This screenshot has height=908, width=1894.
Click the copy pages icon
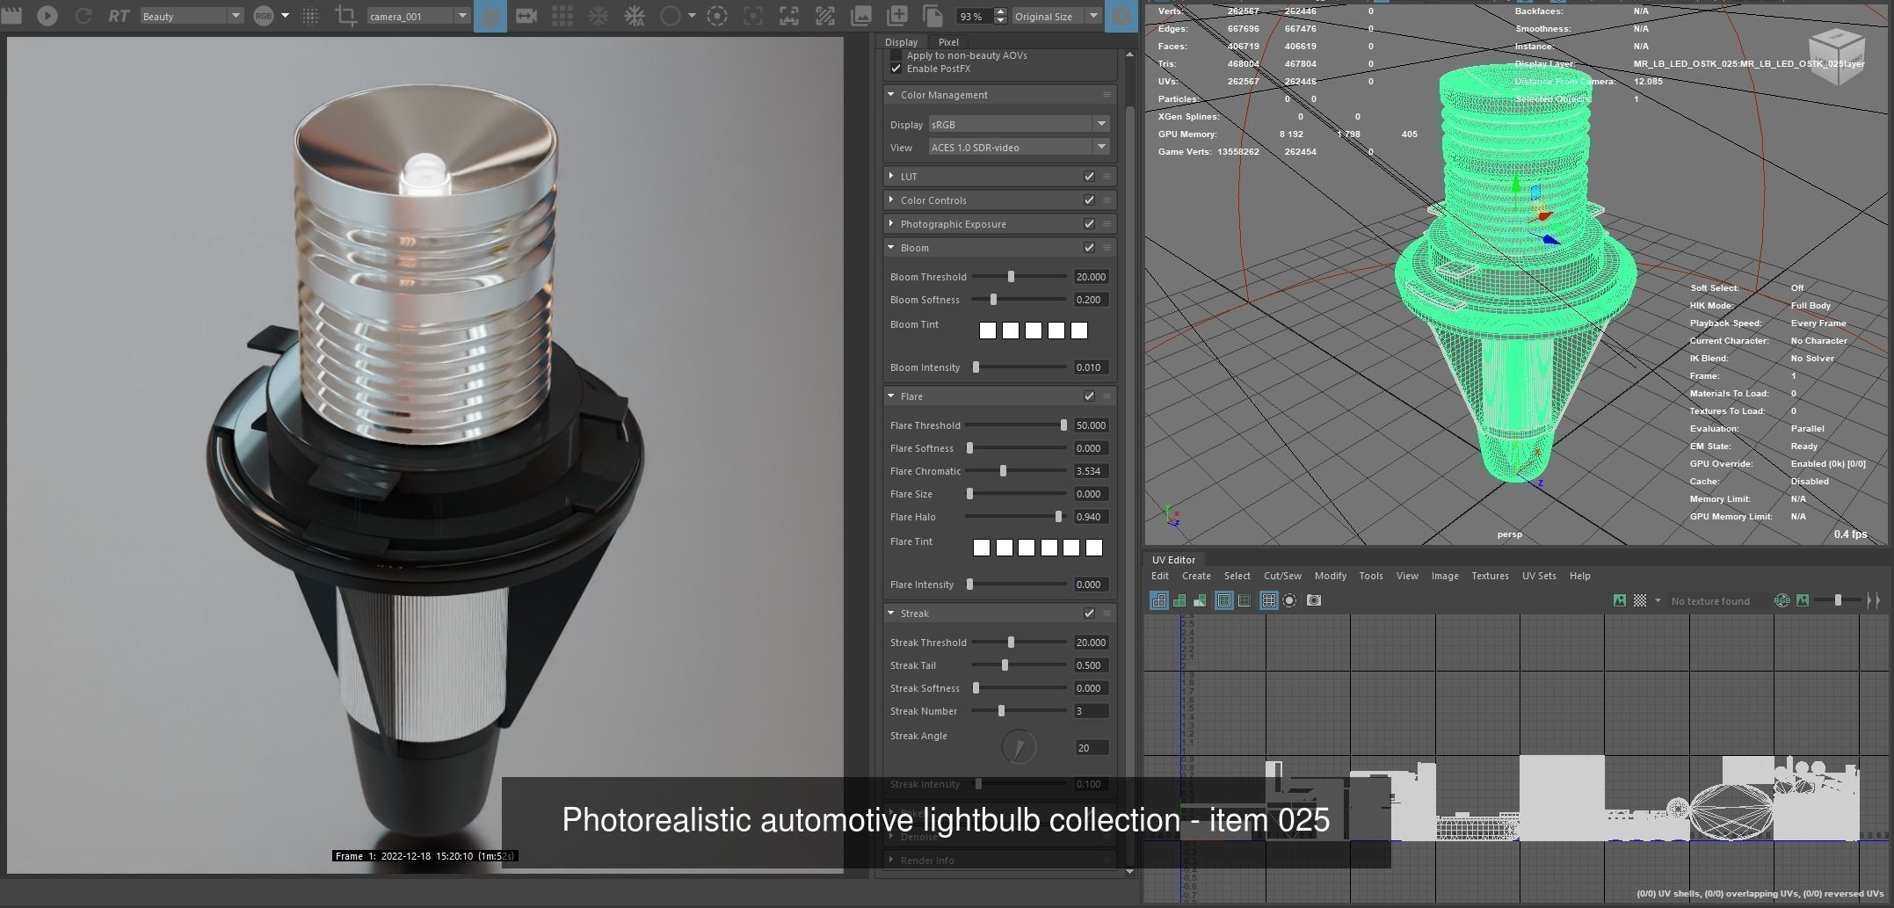pyautogui.click(x=932, y=16)
